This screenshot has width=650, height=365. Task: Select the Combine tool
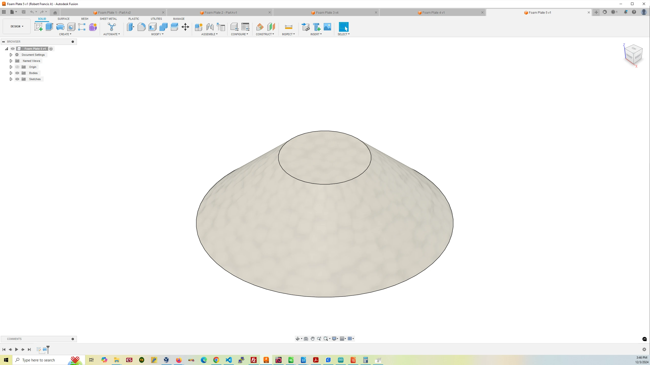pyautogui.click(x=164, y=27)
